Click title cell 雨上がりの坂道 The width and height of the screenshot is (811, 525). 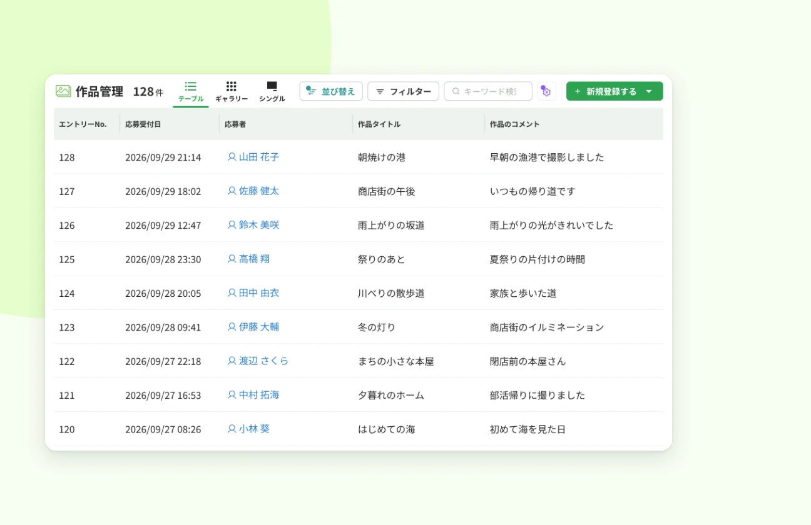(x=391, y=225)
